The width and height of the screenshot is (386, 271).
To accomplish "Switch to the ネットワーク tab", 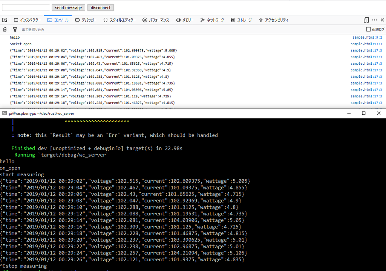I will click(x=212, y=20).
